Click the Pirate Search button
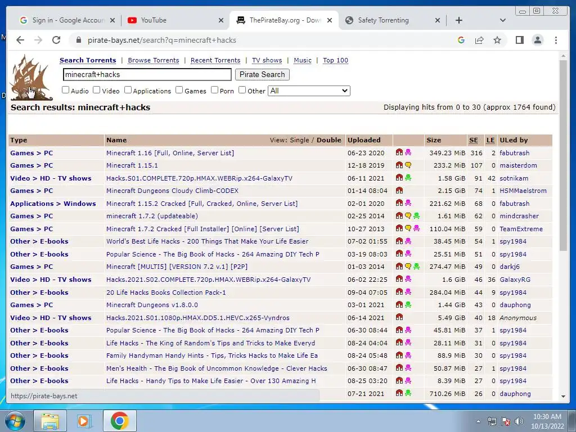The width and height of the screenshot is (576, 432). (x=262, y=75)
